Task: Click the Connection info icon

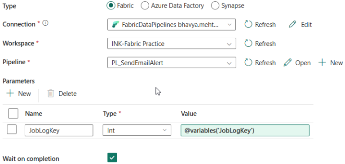Action: click(x=45, y=23)
